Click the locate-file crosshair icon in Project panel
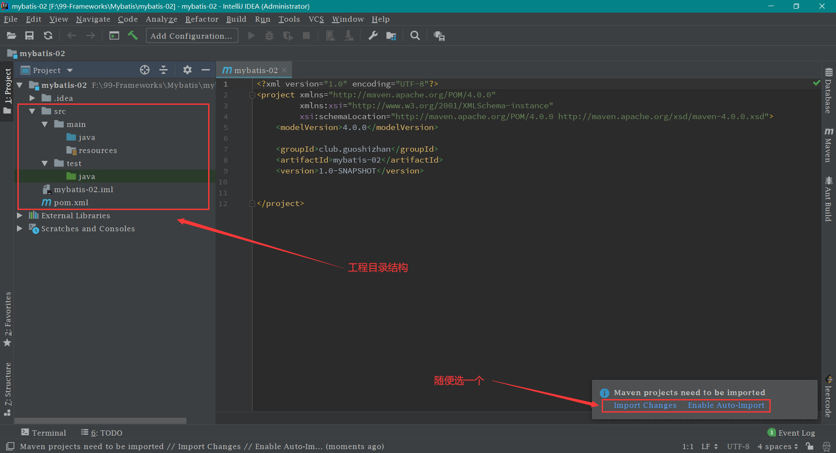Screen dimensions: 836x453 (x=145, y=70)
